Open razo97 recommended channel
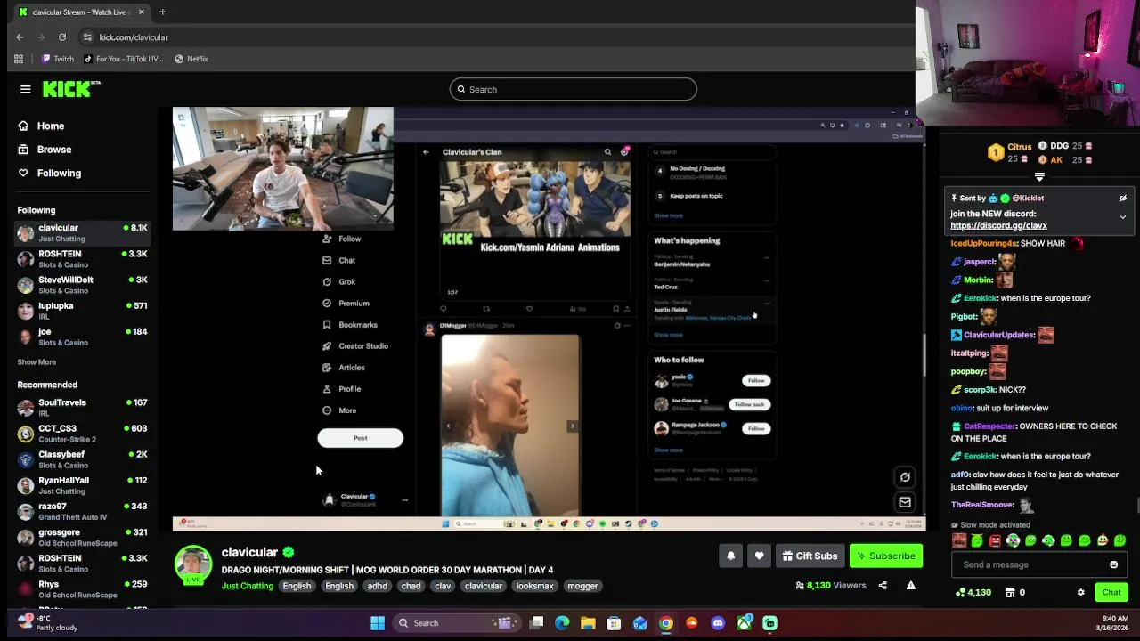 (82, 511)
